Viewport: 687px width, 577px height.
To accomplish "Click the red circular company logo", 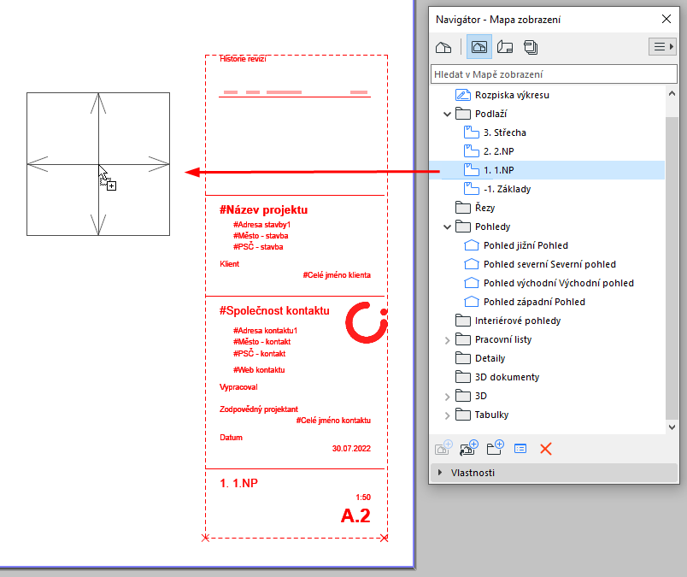I will [x=367, y=322].
